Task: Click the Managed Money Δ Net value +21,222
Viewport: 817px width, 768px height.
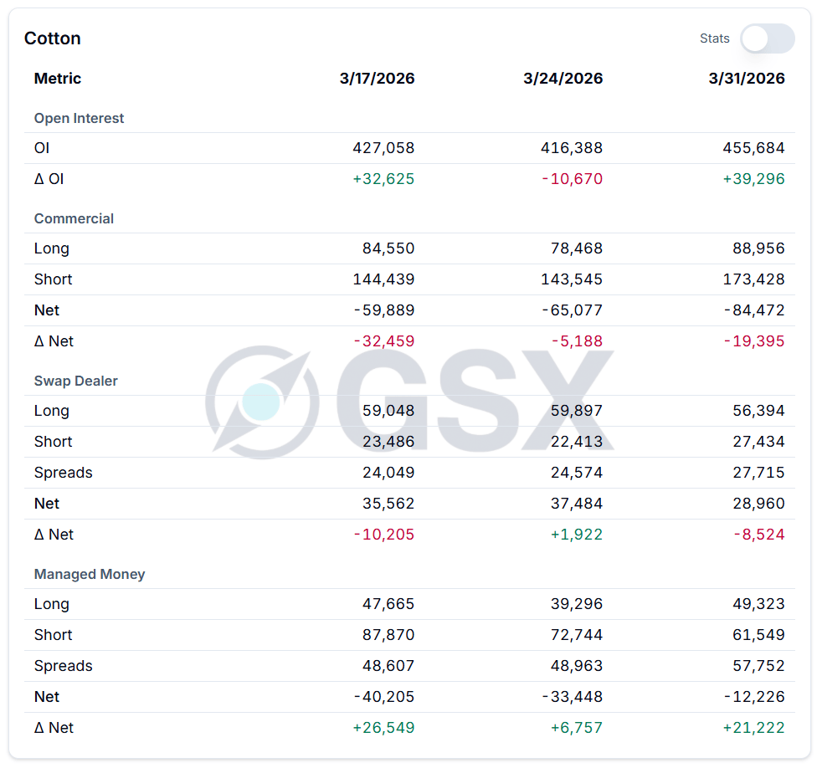Action: point(753,728)
